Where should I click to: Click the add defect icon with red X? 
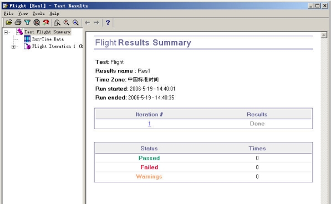point(46,22)
